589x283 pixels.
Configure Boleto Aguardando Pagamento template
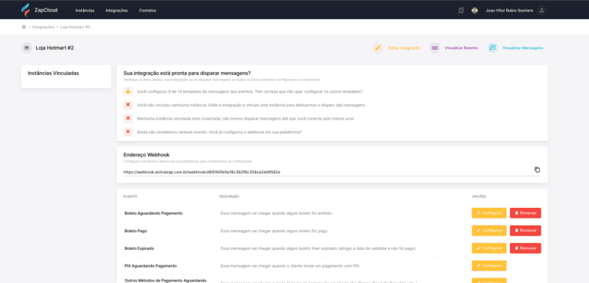489,213
